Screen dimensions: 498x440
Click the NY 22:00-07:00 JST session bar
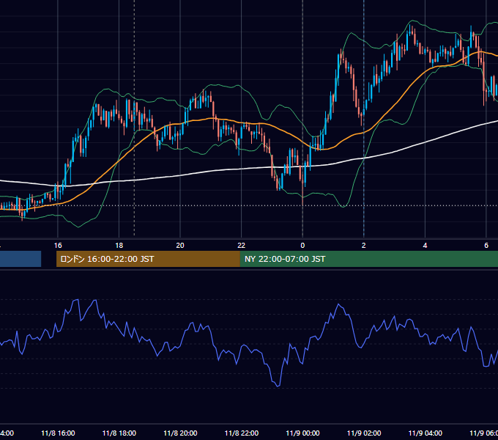point(368,259)
